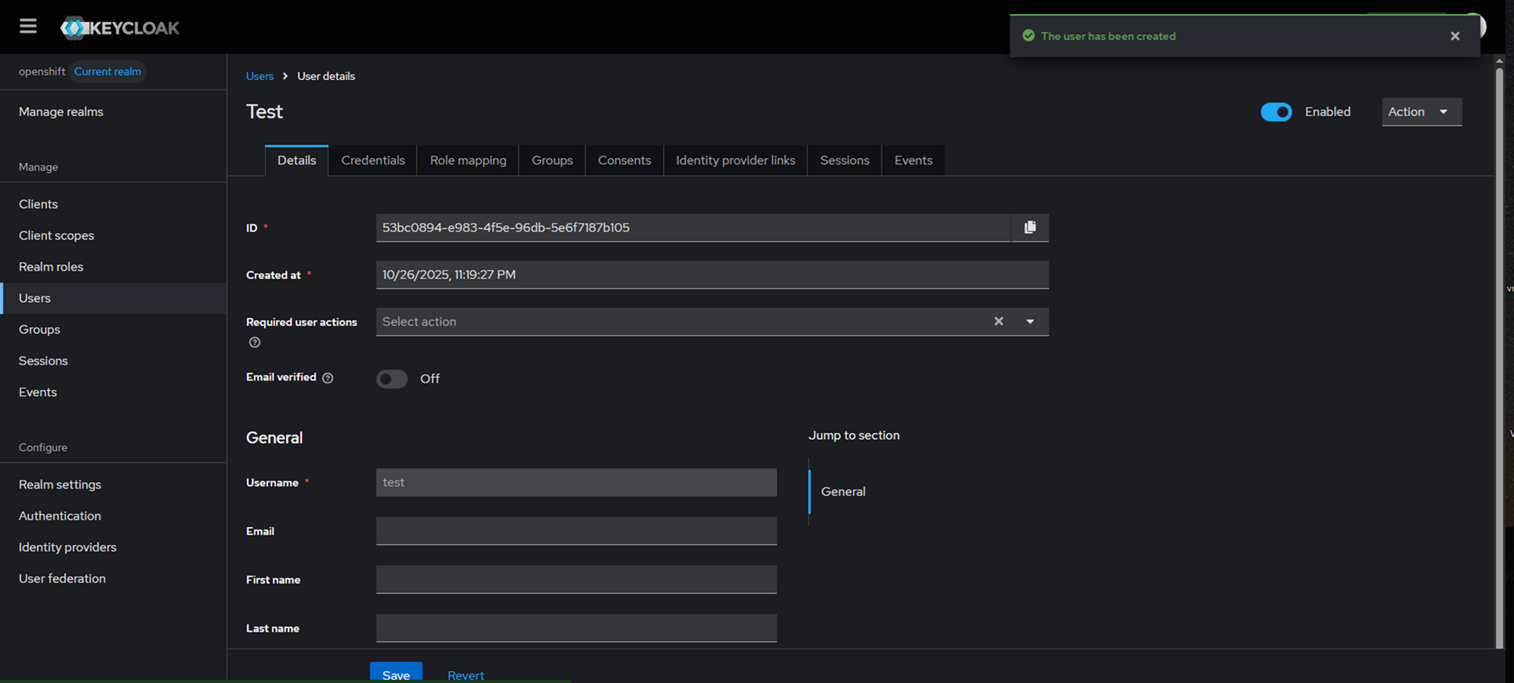
Task: Click the Save button
Action: coord(396,674)
